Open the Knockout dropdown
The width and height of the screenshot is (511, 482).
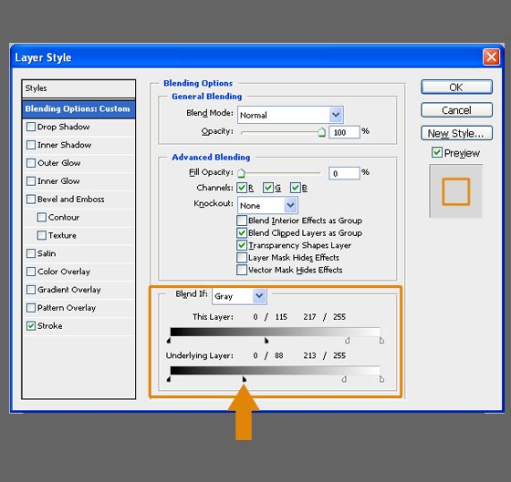pos(267,205)
